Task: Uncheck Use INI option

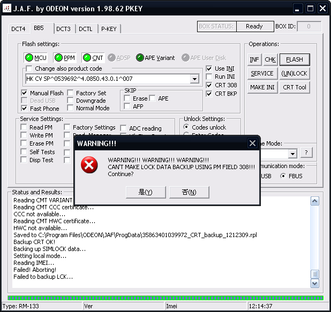Action: click(209, 69)
